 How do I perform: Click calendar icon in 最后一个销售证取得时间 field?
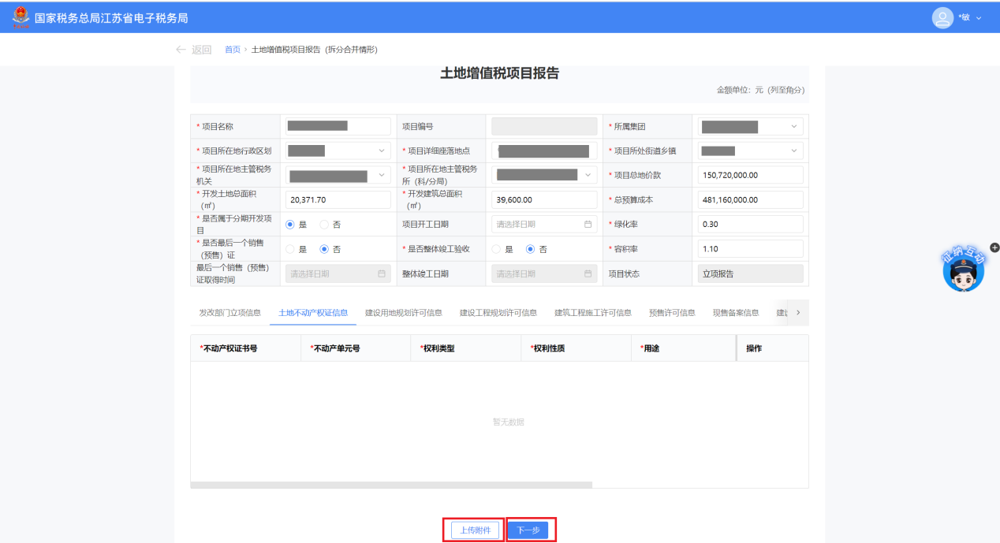(x=382, y=273)
